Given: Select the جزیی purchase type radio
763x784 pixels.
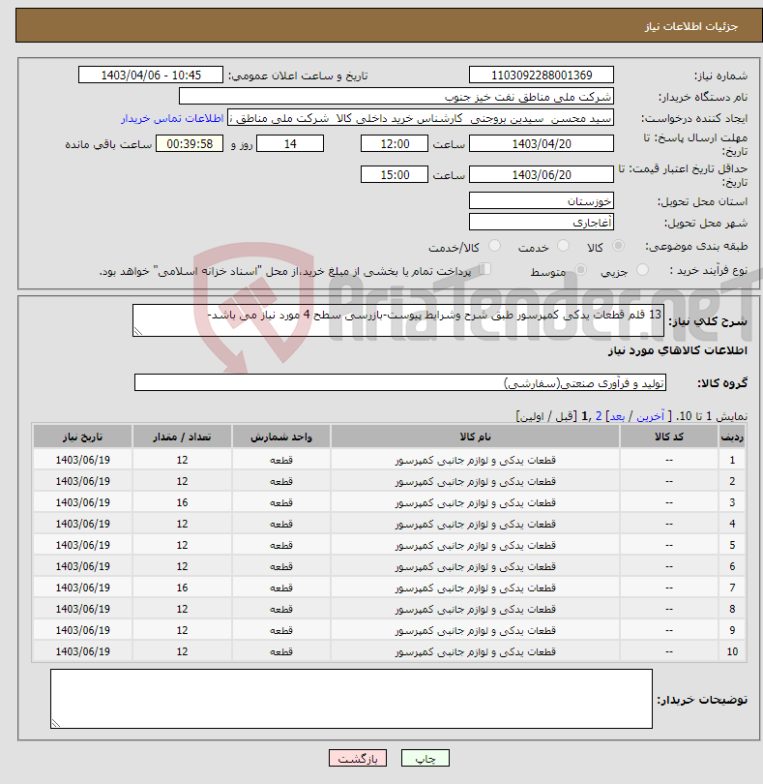Looking at the screenshot, I should click(x=642, y=270).
